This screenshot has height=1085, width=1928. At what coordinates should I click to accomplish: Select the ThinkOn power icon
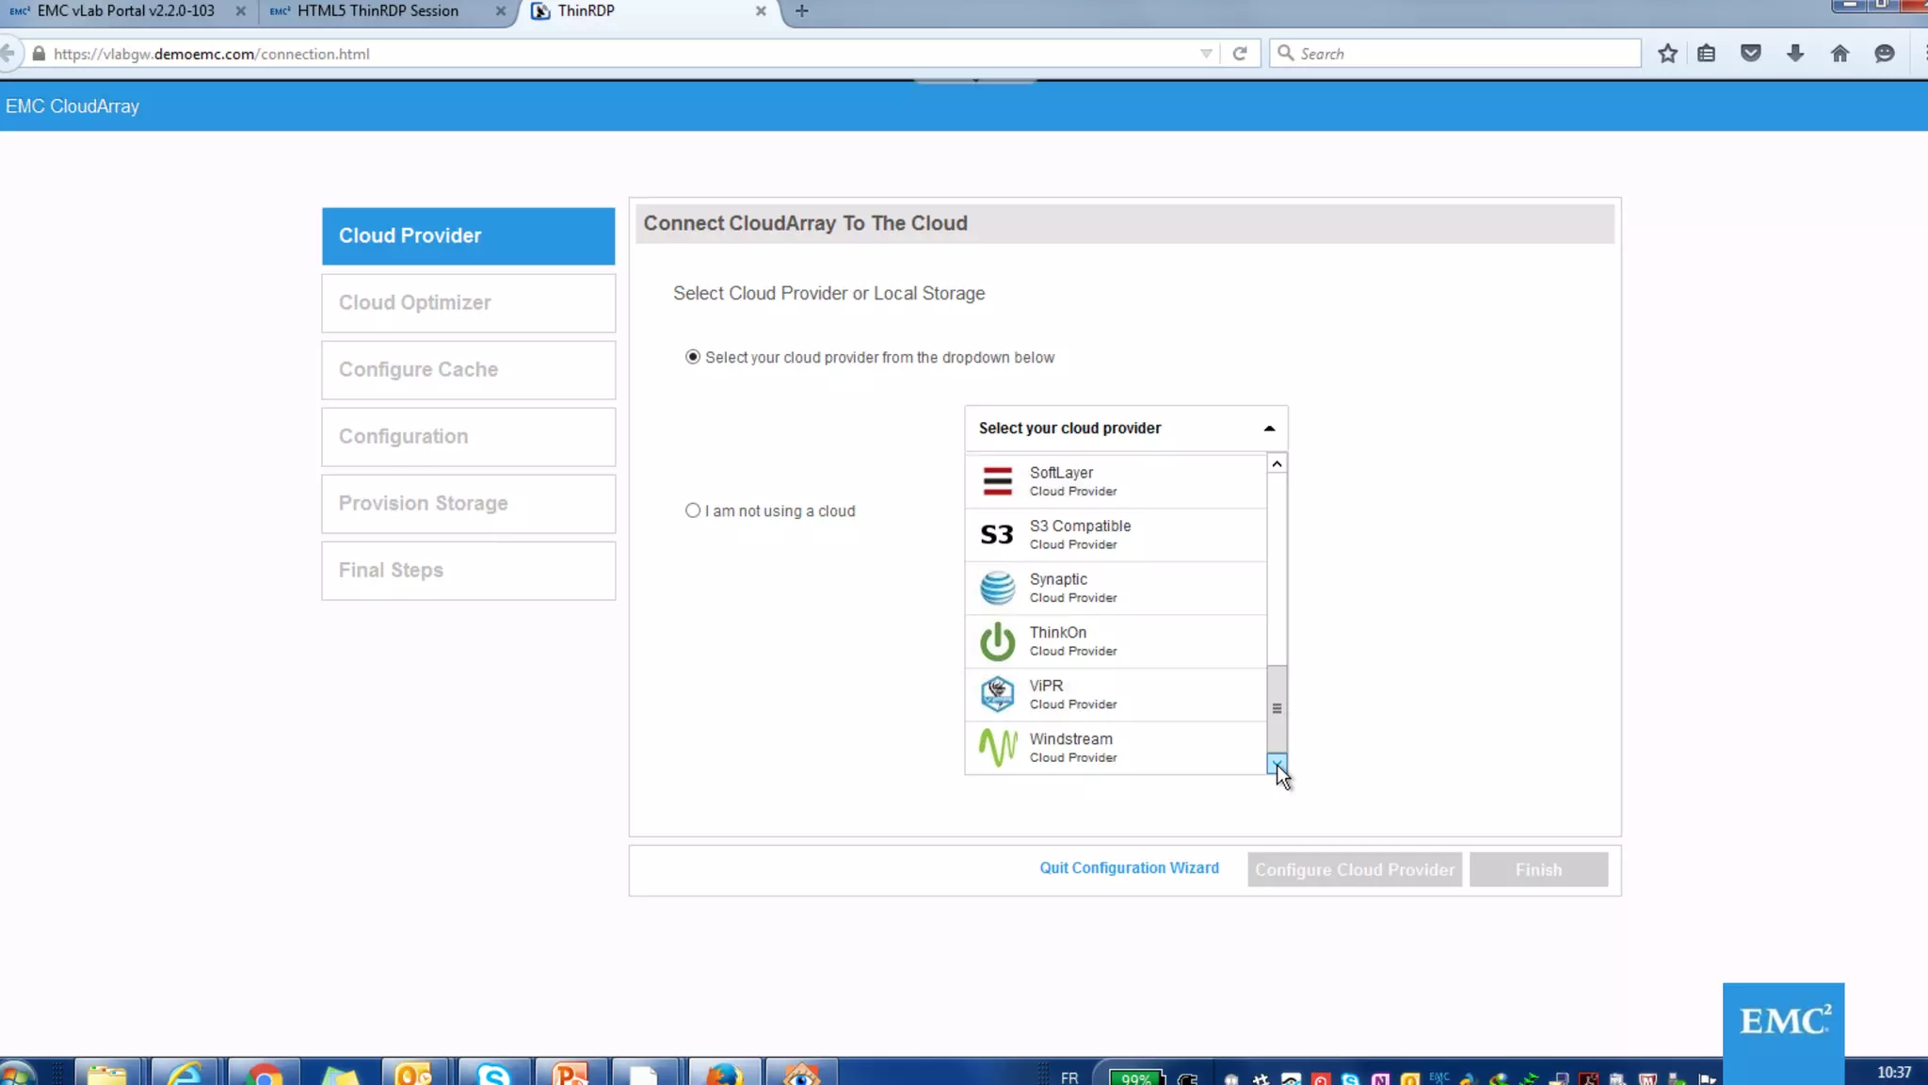pyautogui.click(x=997, y=641)
